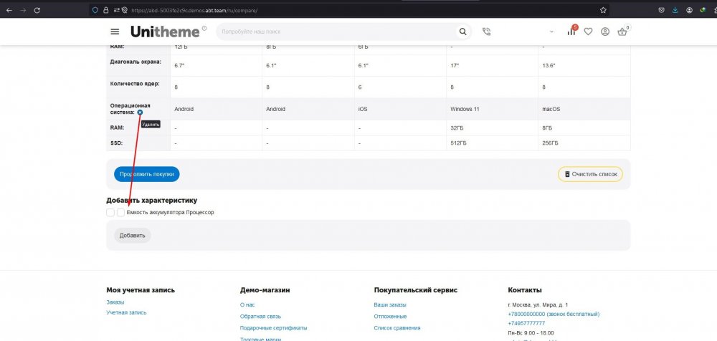This screenshot has width=717, height=341.
Task: Click the Диагональ экрана row label
Action: [x=136, y=62]
